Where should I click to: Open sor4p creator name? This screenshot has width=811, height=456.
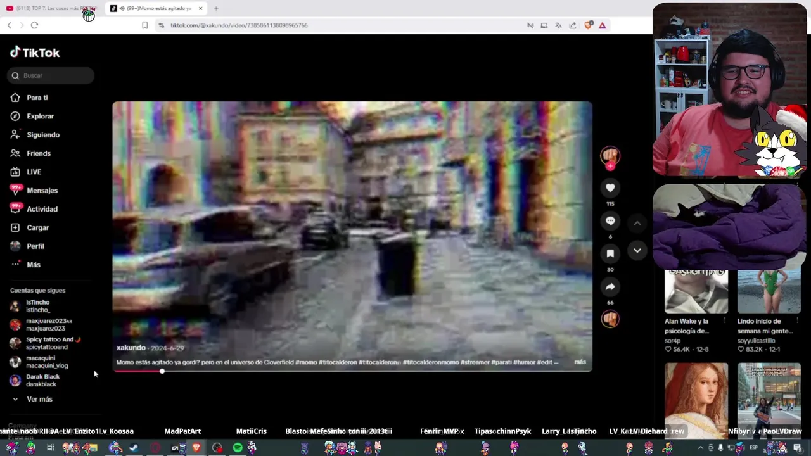[672, 340]
